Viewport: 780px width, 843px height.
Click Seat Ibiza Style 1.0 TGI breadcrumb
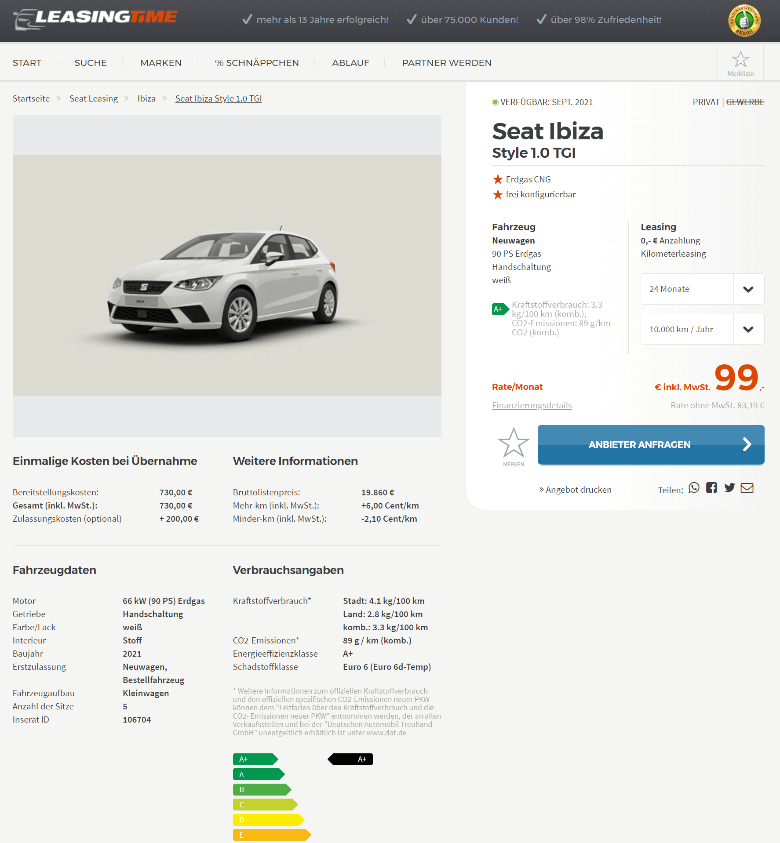point(219,98)
